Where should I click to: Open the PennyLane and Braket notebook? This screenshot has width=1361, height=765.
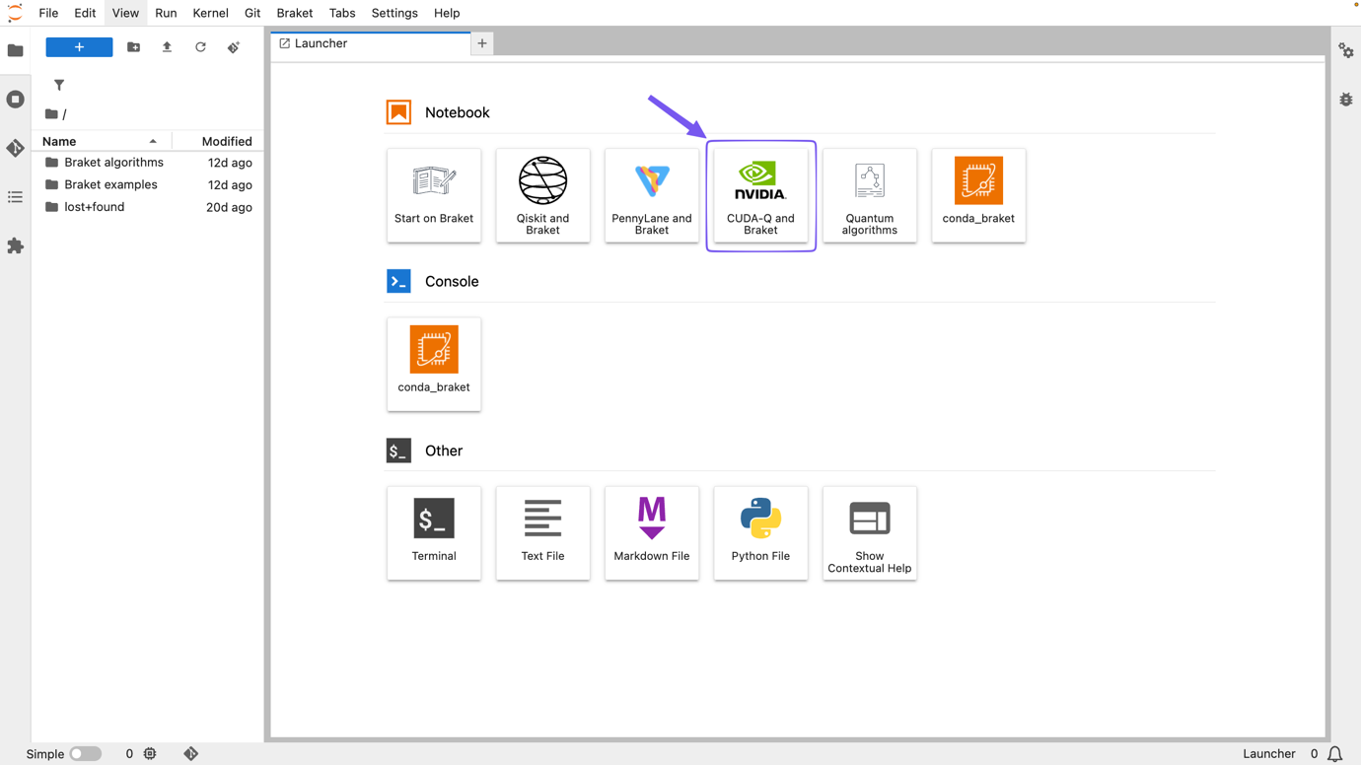[x=652, y=195]
